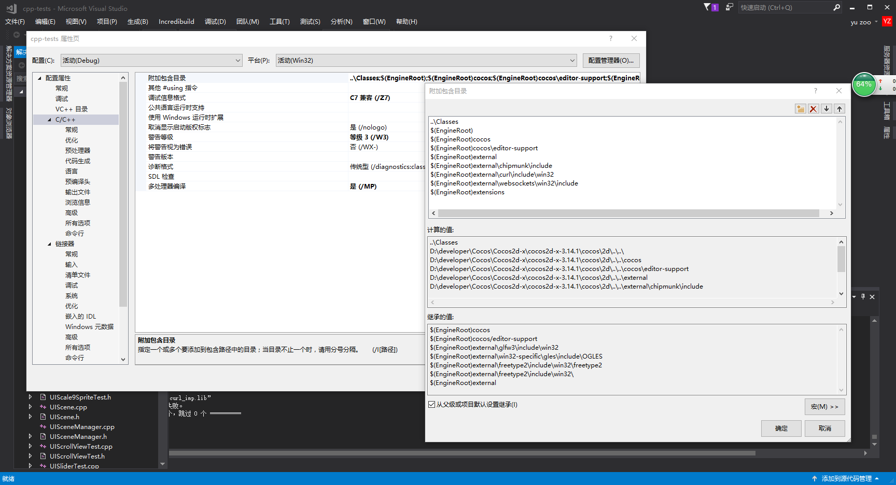This screenshot has height=485, width=896.
Task: Open 配置管理器(O)... button
Action: pyautogui.click(x=611, y=61)
